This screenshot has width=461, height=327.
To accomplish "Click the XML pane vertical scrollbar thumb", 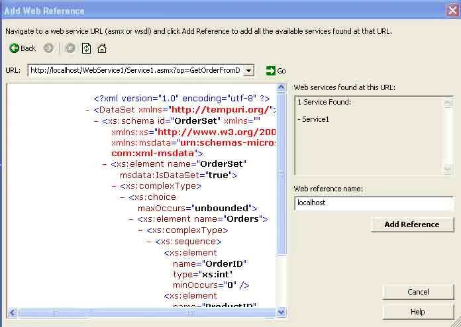I will [x=282, y=175].
